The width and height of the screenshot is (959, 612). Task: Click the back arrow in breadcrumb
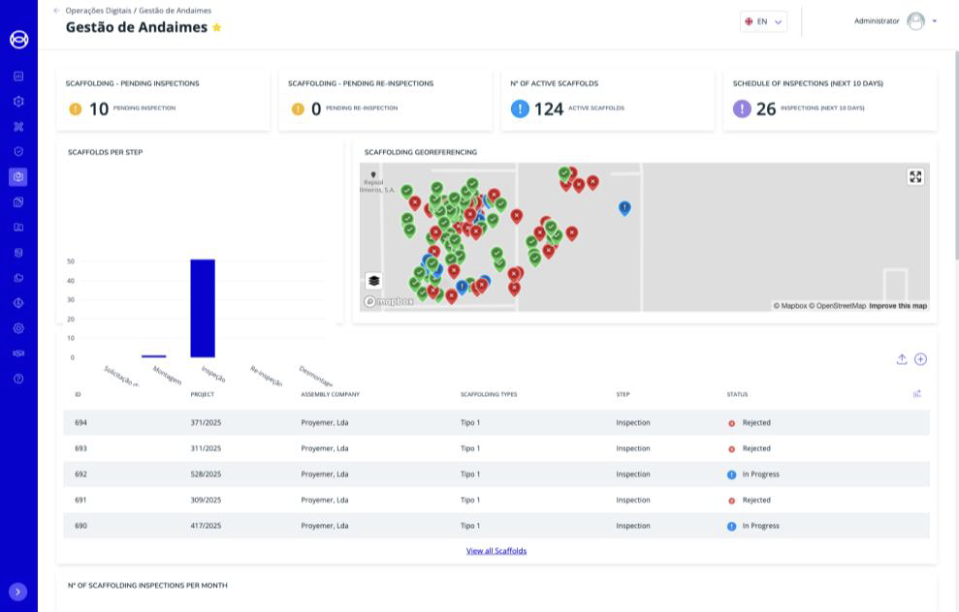(56, 11)
